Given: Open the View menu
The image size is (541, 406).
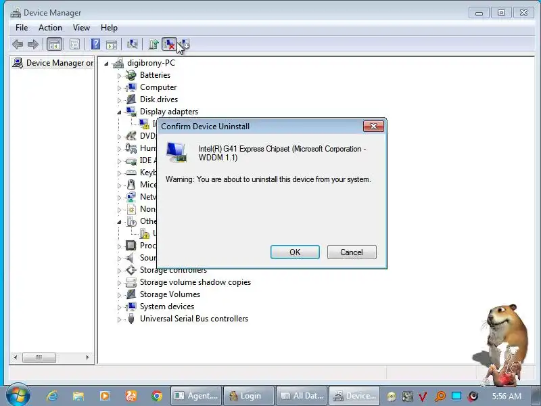Looking at the screenshot, I should click(81, 28).
